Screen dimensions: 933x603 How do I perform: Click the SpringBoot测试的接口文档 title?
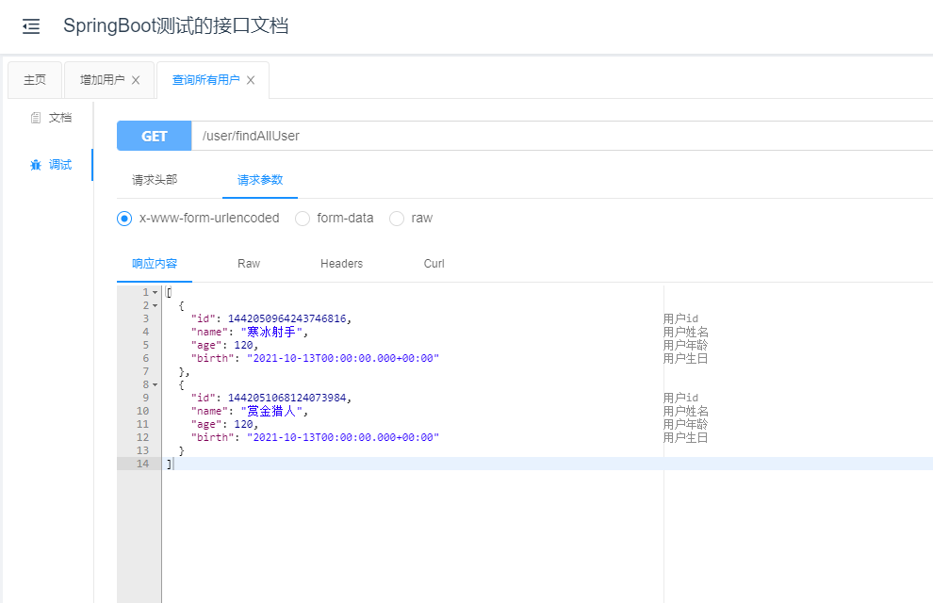[176, 26]
